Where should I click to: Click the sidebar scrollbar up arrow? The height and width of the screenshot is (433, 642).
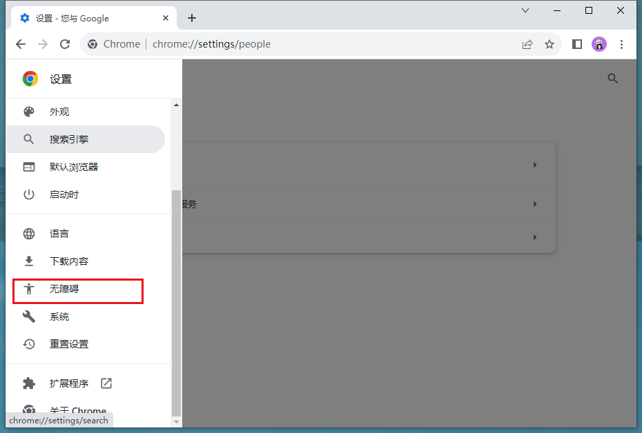tap(177, 105)
